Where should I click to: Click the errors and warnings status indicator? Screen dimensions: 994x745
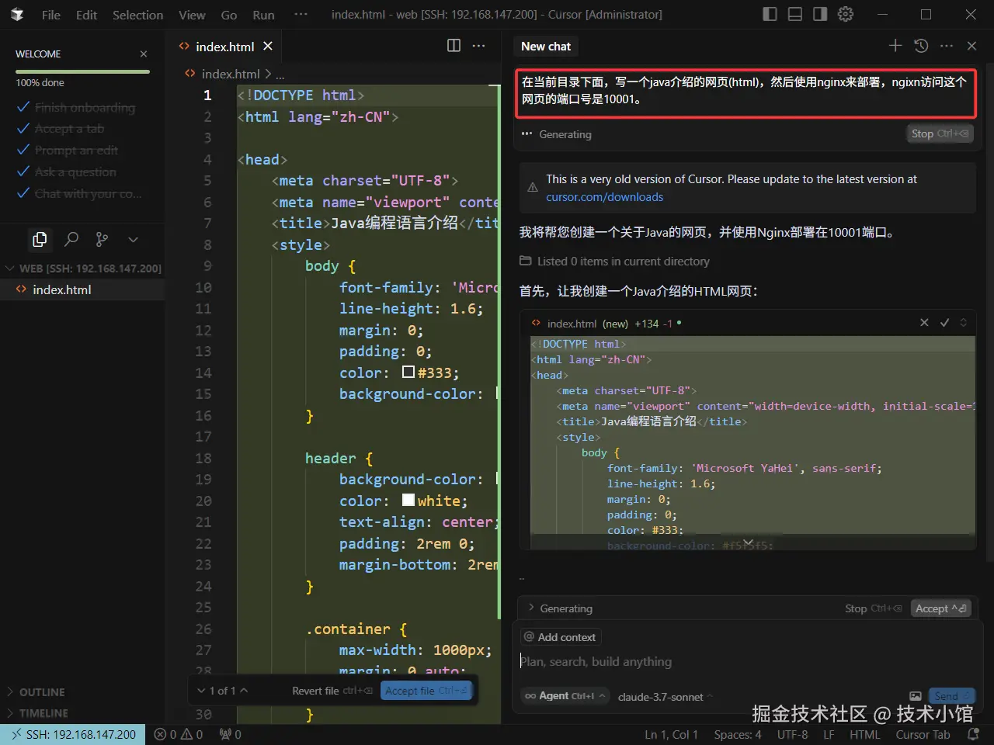[179, 734]
